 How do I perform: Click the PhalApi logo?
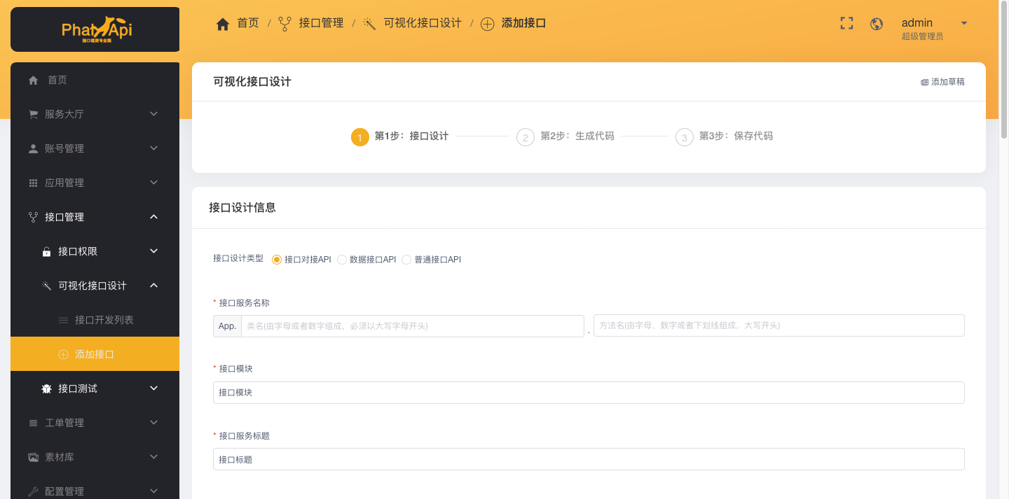(x=97, y=29)
